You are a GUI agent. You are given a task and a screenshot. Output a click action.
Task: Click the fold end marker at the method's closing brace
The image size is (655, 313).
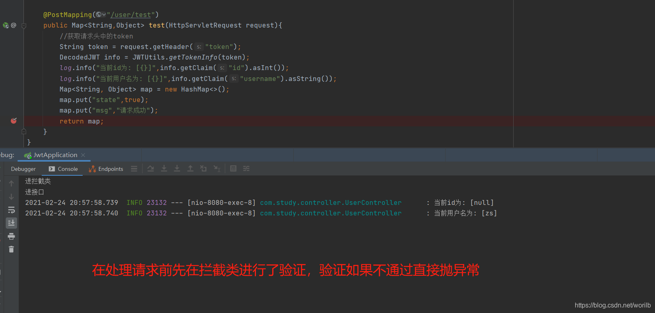(24, 132)
